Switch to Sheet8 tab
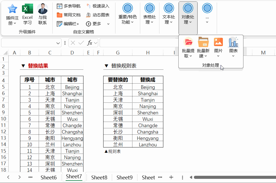Image resolution: width=276 pixels, height=183 pixels. [x=99, y=177]
